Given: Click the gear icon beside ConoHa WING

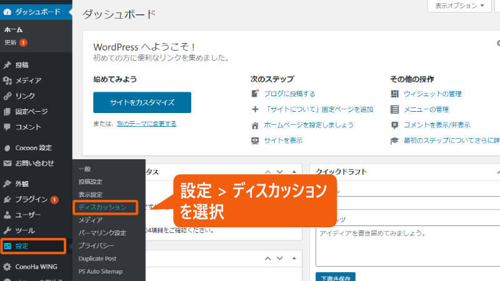Looking at the screenshot, I should (7, 267).
